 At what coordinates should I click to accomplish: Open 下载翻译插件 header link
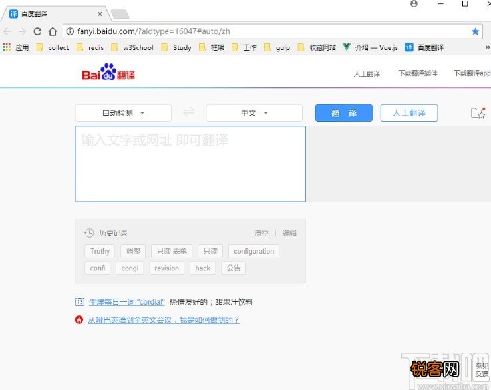pyautogui.click(x=418, y=73)
